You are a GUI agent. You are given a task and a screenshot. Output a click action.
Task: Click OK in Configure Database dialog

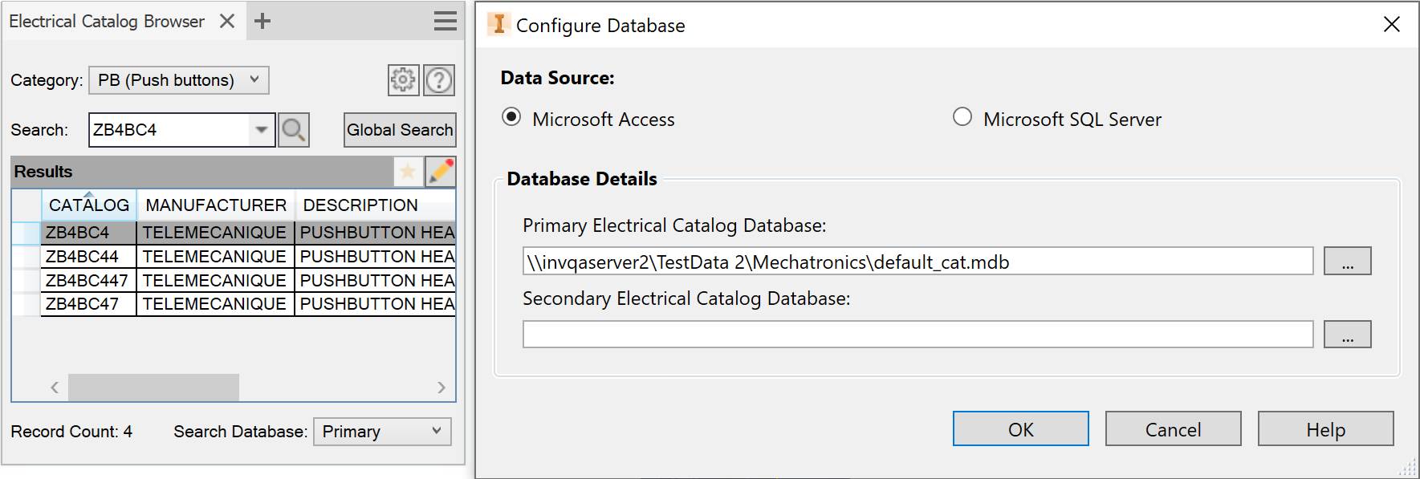point(1020,429)
